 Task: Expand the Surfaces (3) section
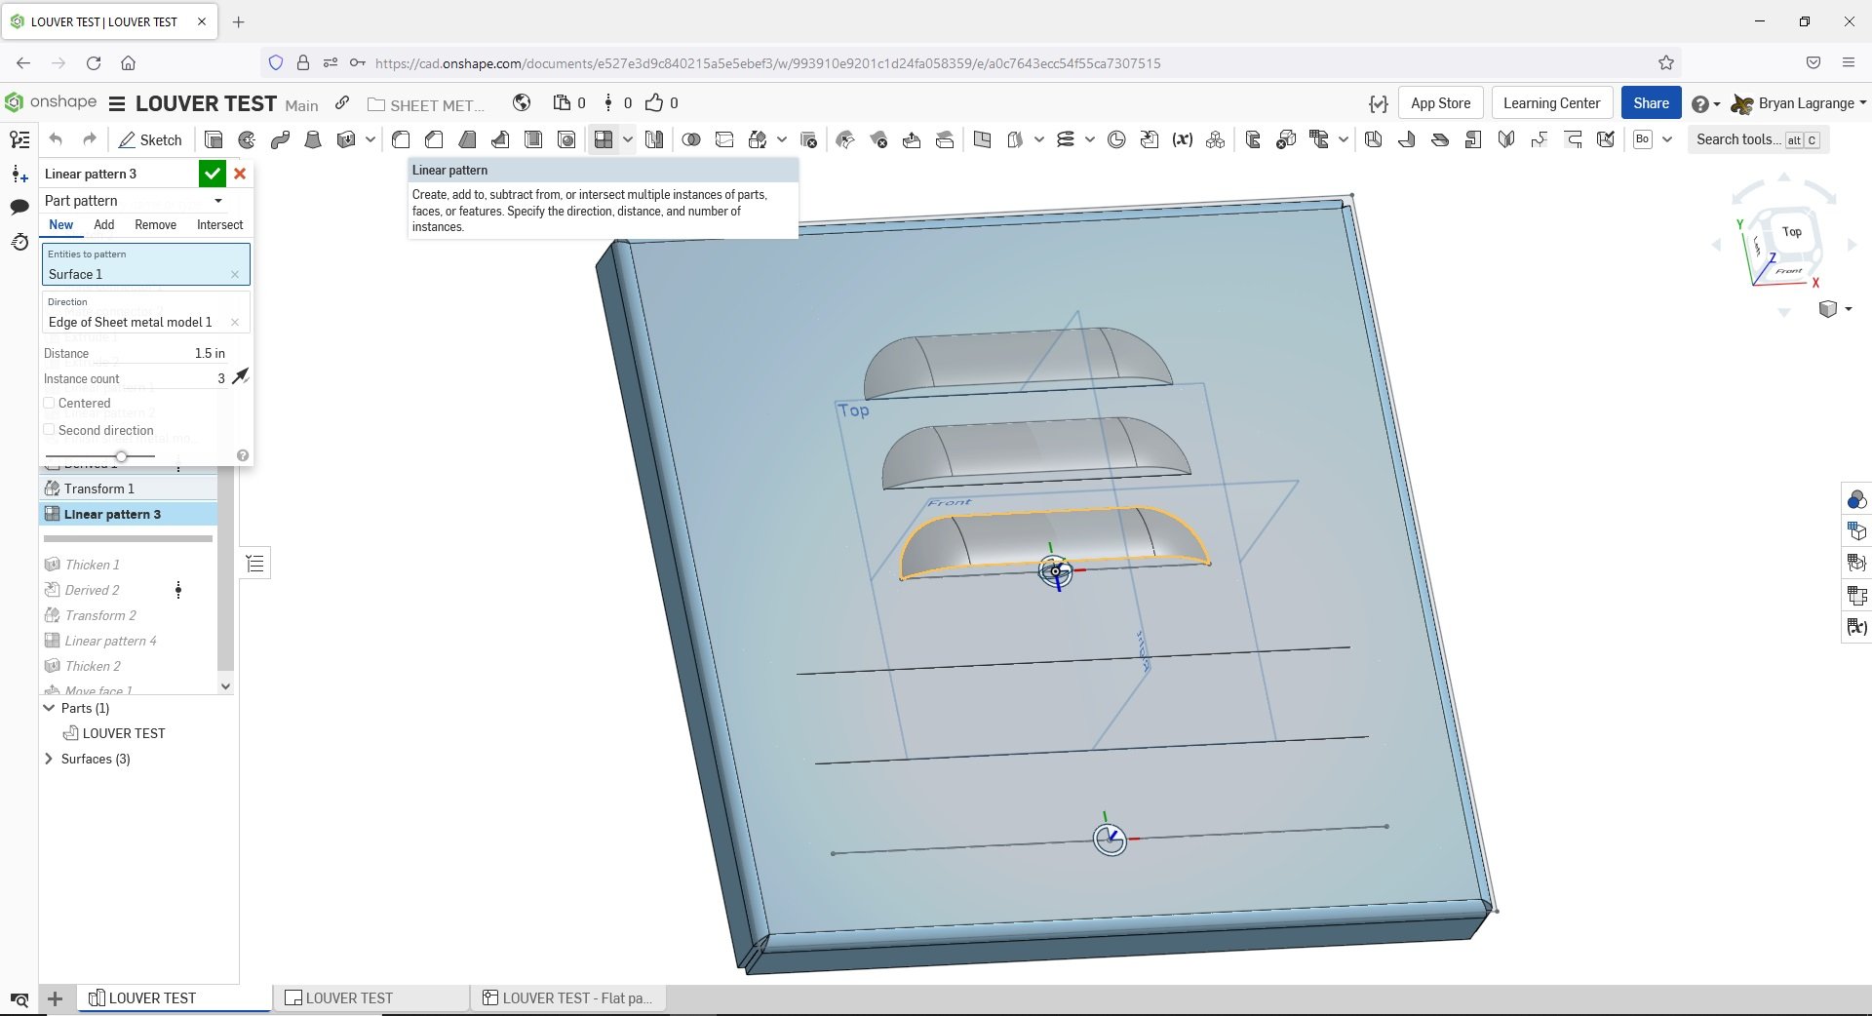[49, 759]
